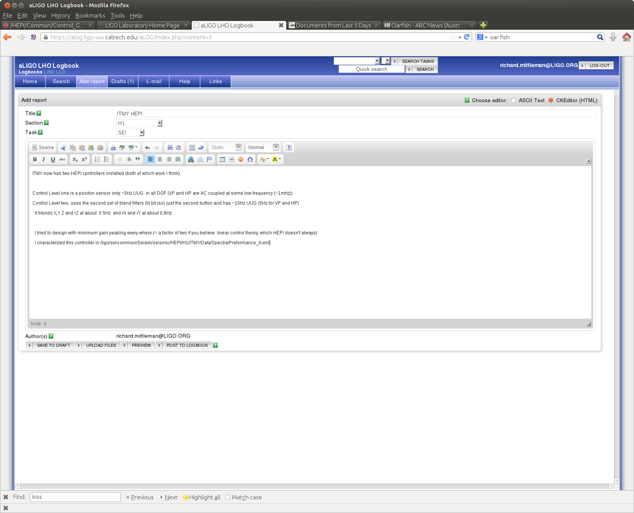This screenshot has height=513, width=634.
Task: Insert a bulleted list
Action: pos(106,159)
